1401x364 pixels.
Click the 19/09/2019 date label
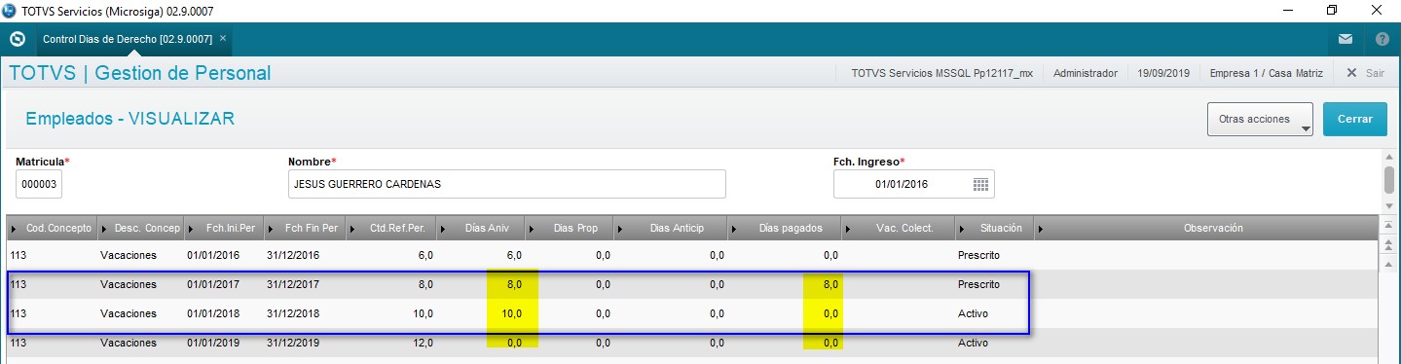click(1163, 73)
